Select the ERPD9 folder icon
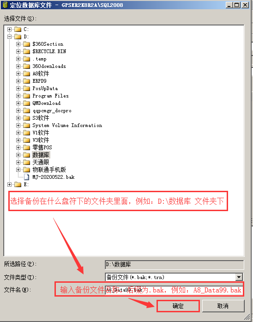Image resolution: width=253 pixels, height=322 pixels. coord(26,81)
